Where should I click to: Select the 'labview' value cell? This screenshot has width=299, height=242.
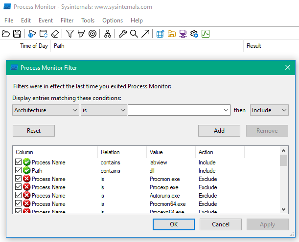click(x=158, y=162)
